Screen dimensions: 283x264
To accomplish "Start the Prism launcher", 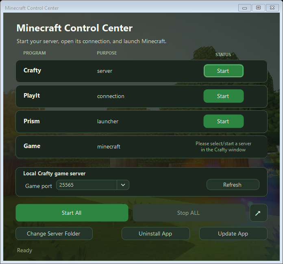I will 224,121.
